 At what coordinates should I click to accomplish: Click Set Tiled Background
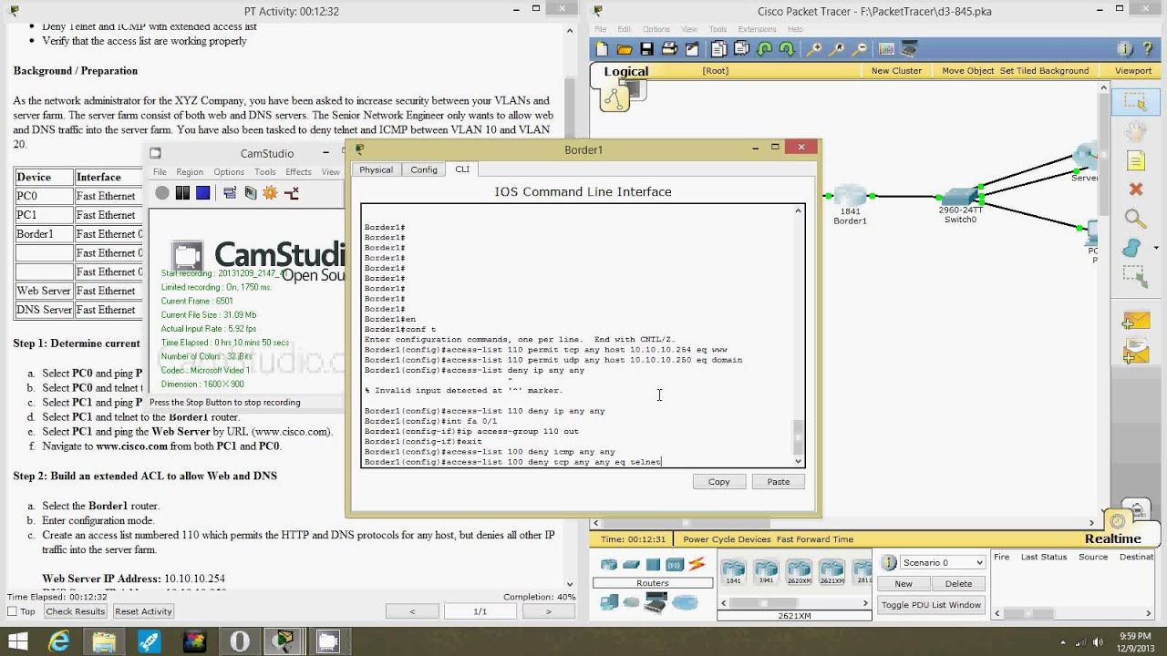coord(1044,70)
